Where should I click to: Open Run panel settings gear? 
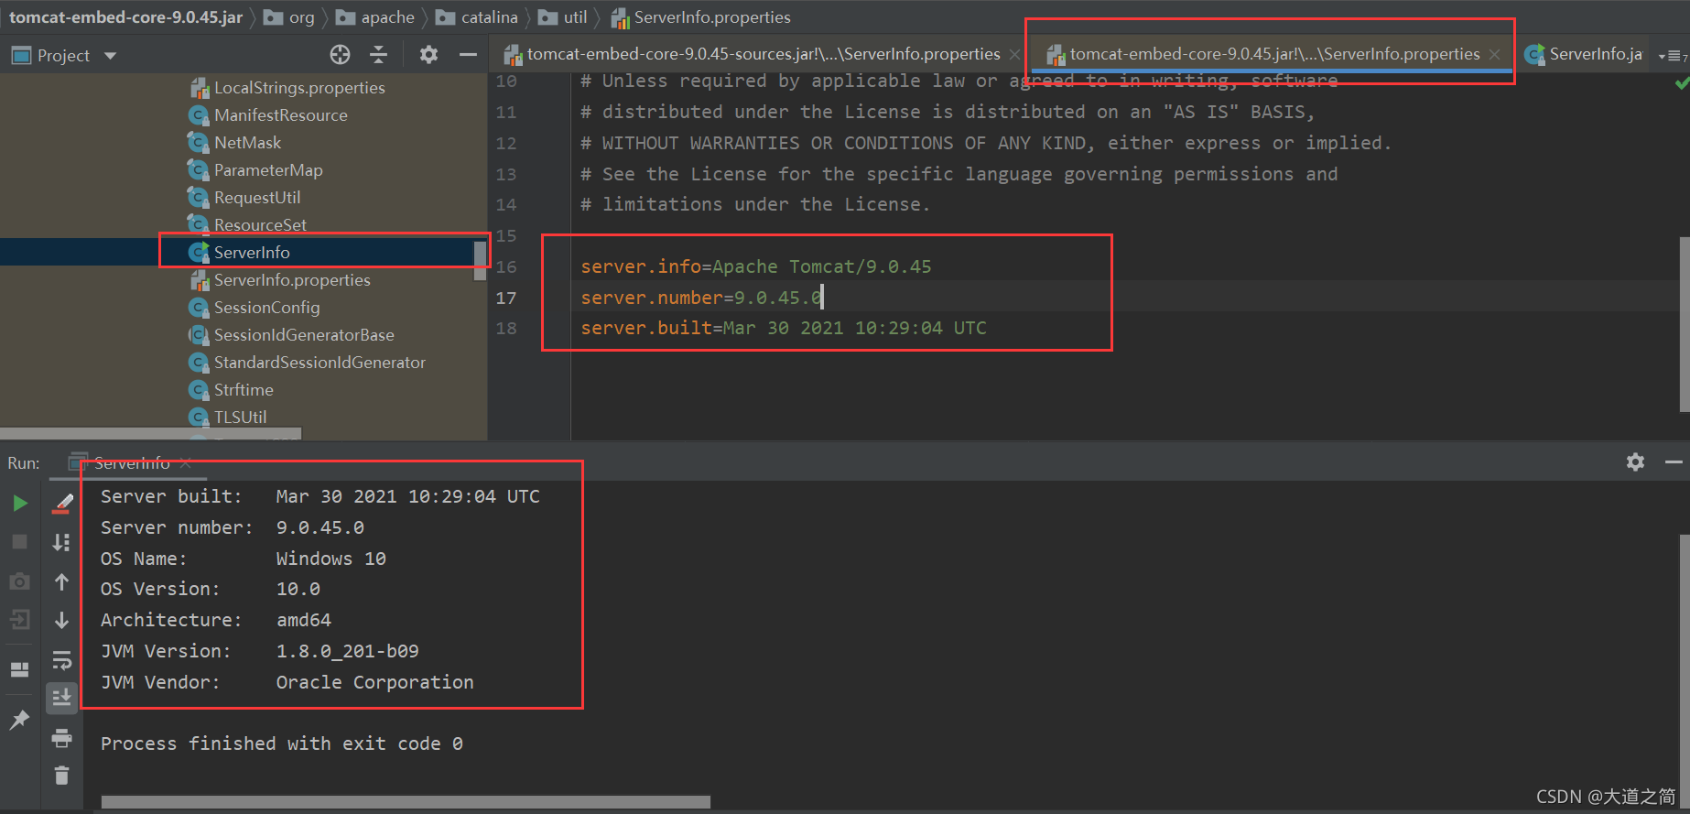tap(1635, 462)
